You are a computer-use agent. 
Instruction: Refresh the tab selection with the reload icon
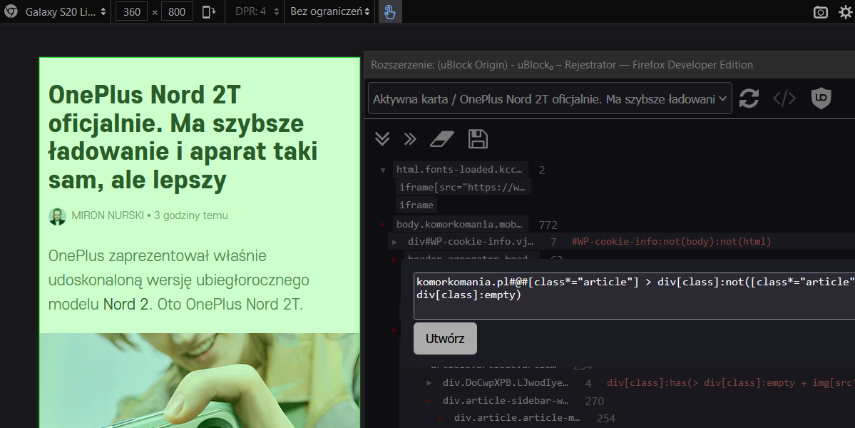[749, 98]
